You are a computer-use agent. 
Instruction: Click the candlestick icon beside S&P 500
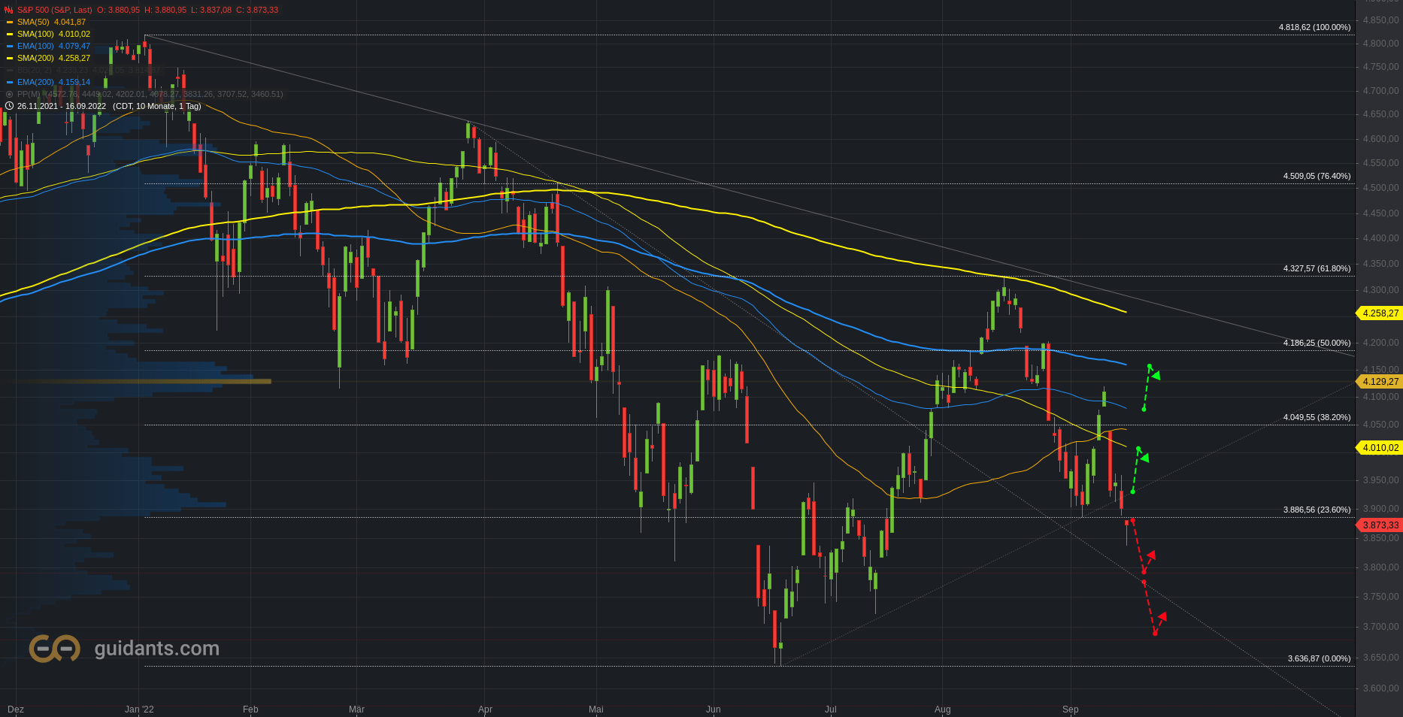pyautogui.click(x=9, y=10)
